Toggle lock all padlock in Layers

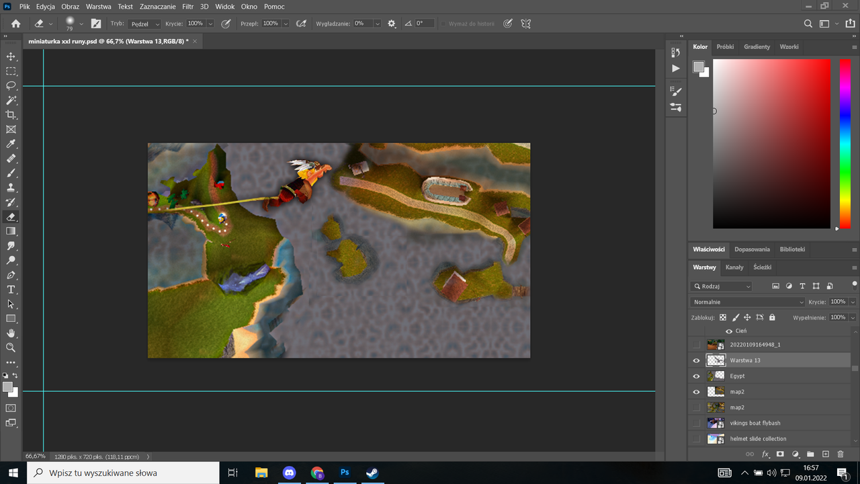772,317
